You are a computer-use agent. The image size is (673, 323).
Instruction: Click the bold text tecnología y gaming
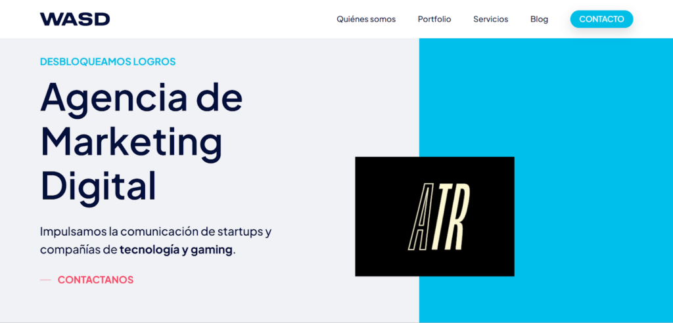176,250
